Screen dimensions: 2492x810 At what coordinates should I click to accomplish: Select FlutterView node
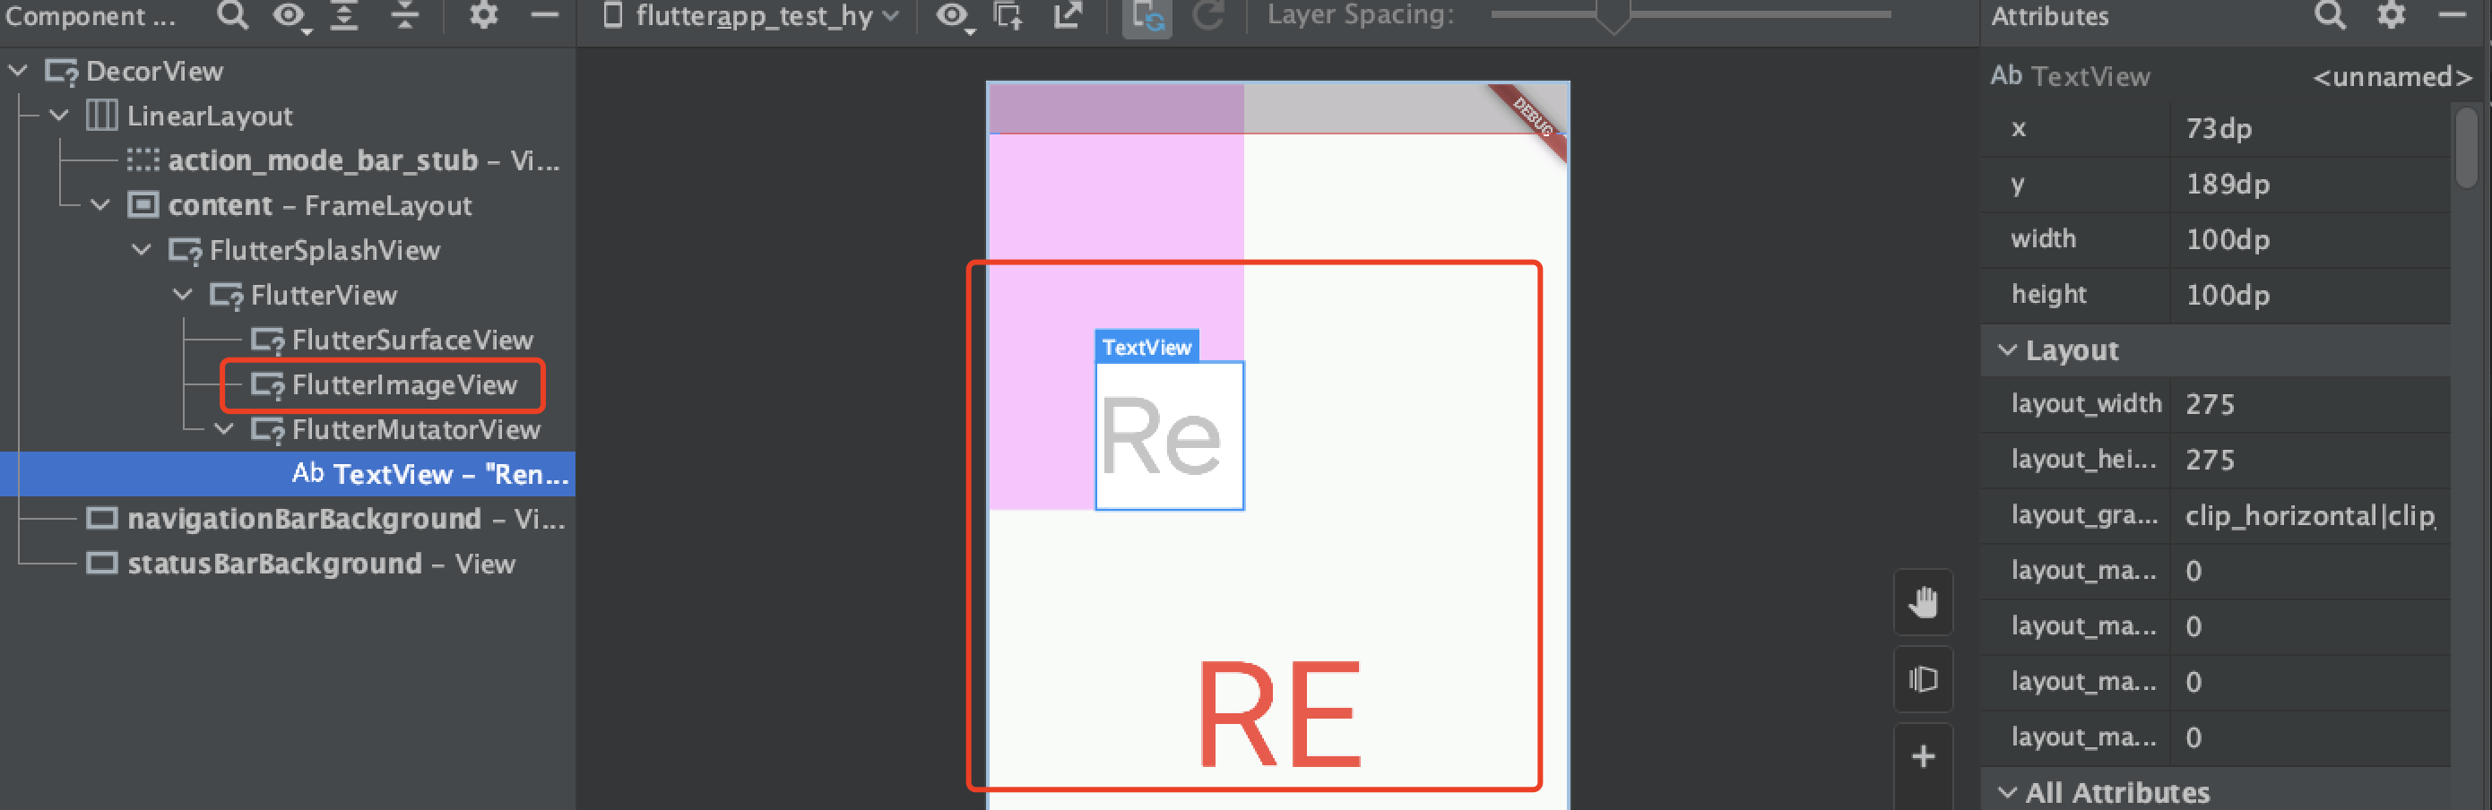(x=324, y=295)
